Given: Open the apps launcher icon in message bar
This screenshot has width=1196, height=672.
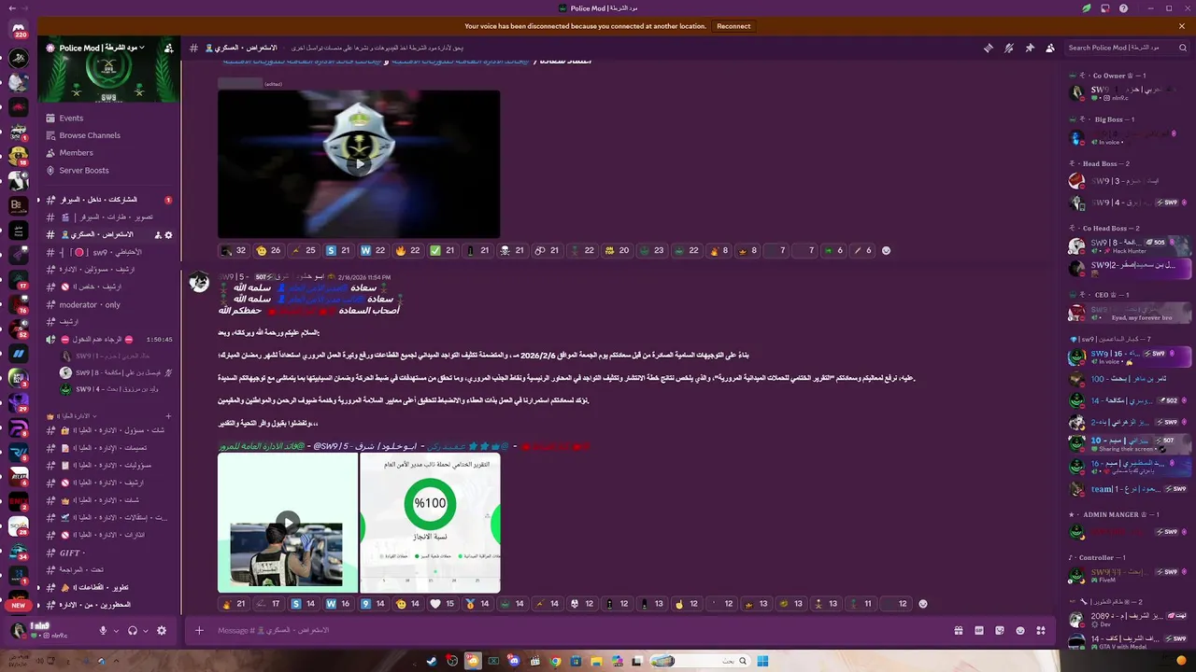Looking at the screenshot, I should [x=1039, y=631].
